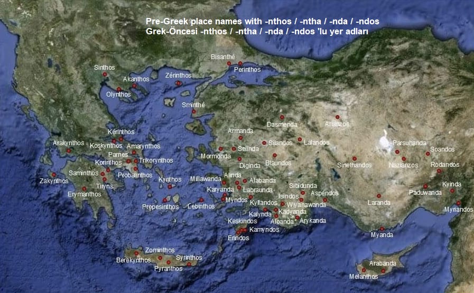Select the Prepesinthos place name label

[x=160, y=207]
